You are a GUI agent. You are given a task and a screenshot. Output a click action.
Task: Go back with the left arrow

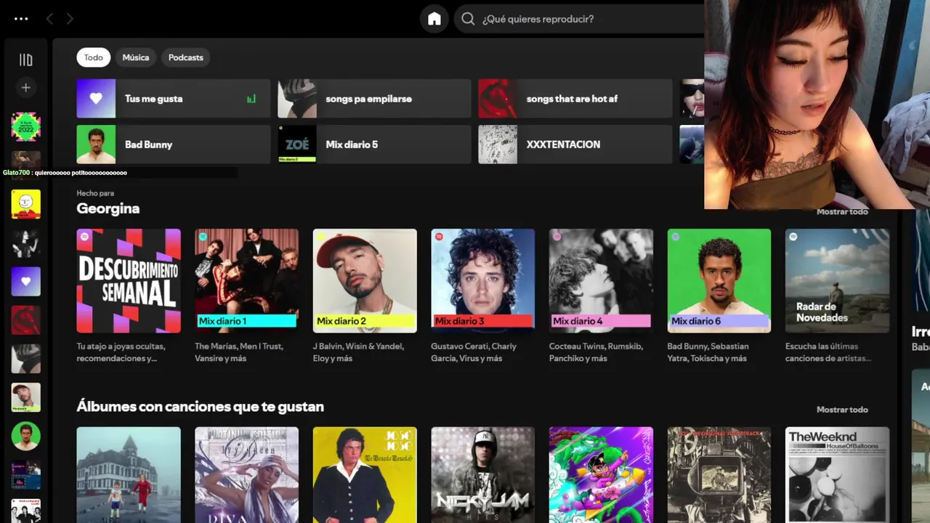click(49, 19)
